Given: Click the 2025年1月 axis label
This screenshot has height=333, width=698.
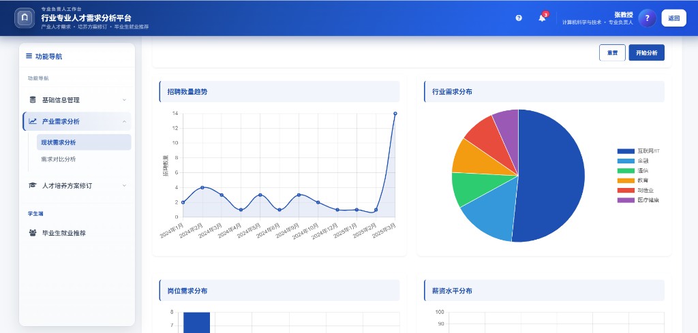Looking at the screenshot, I should [x=346, y=230].
